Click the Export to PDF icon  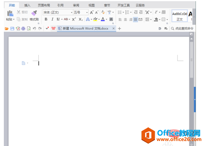click(x=18, y=29)
